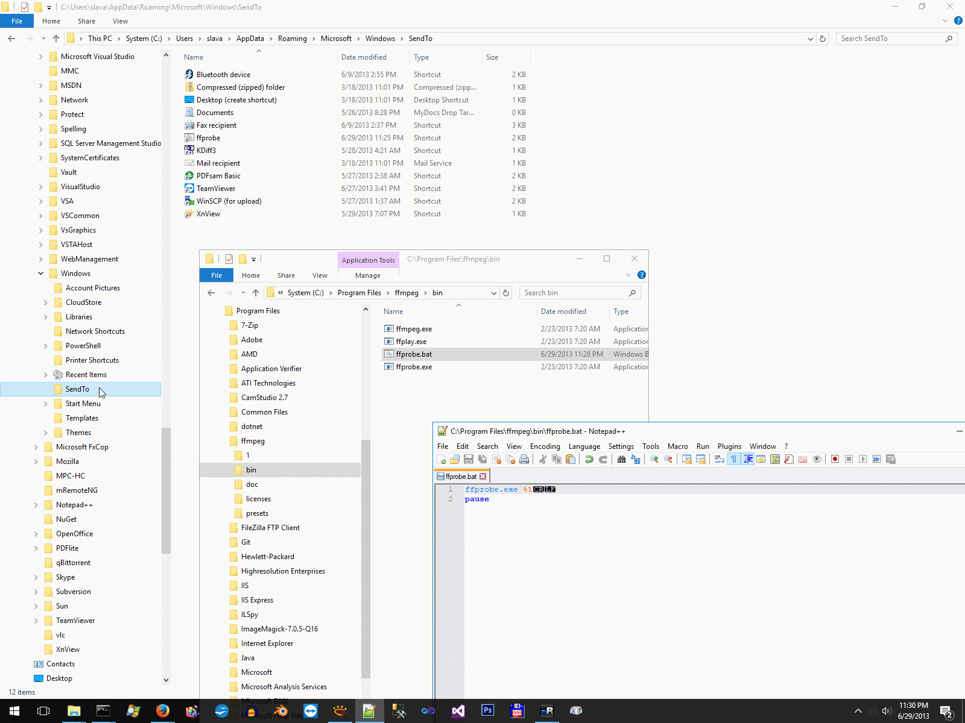Open the SendTo Quick Access Toolbar dropdown
This screenshot has height=723, width=965.
[49, 7]
